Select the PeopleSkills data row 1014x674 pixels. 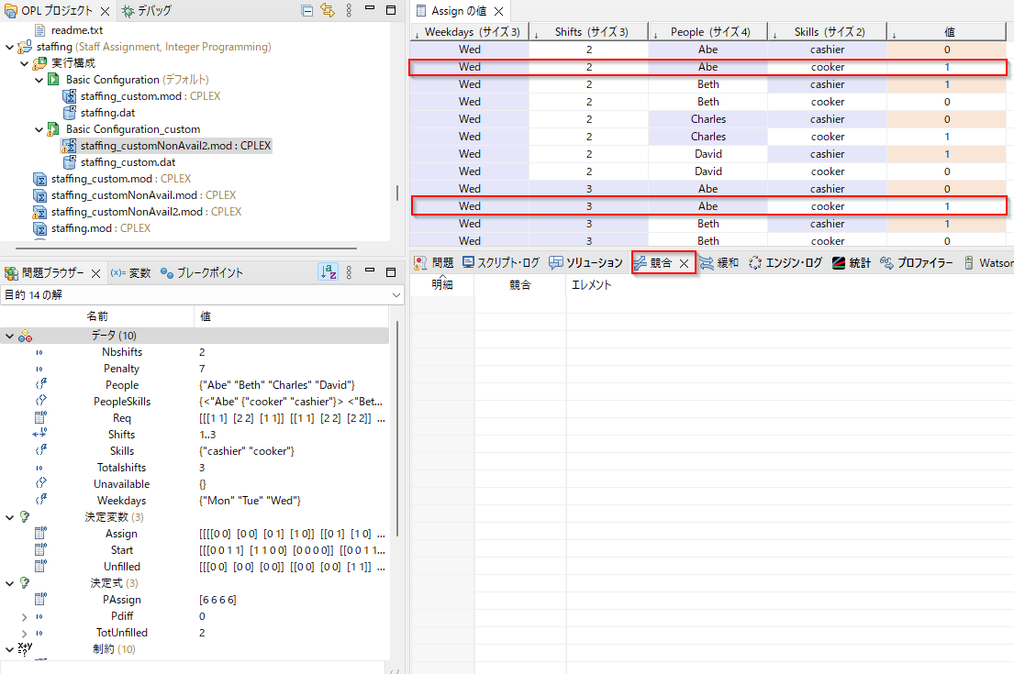click(194, 402)
